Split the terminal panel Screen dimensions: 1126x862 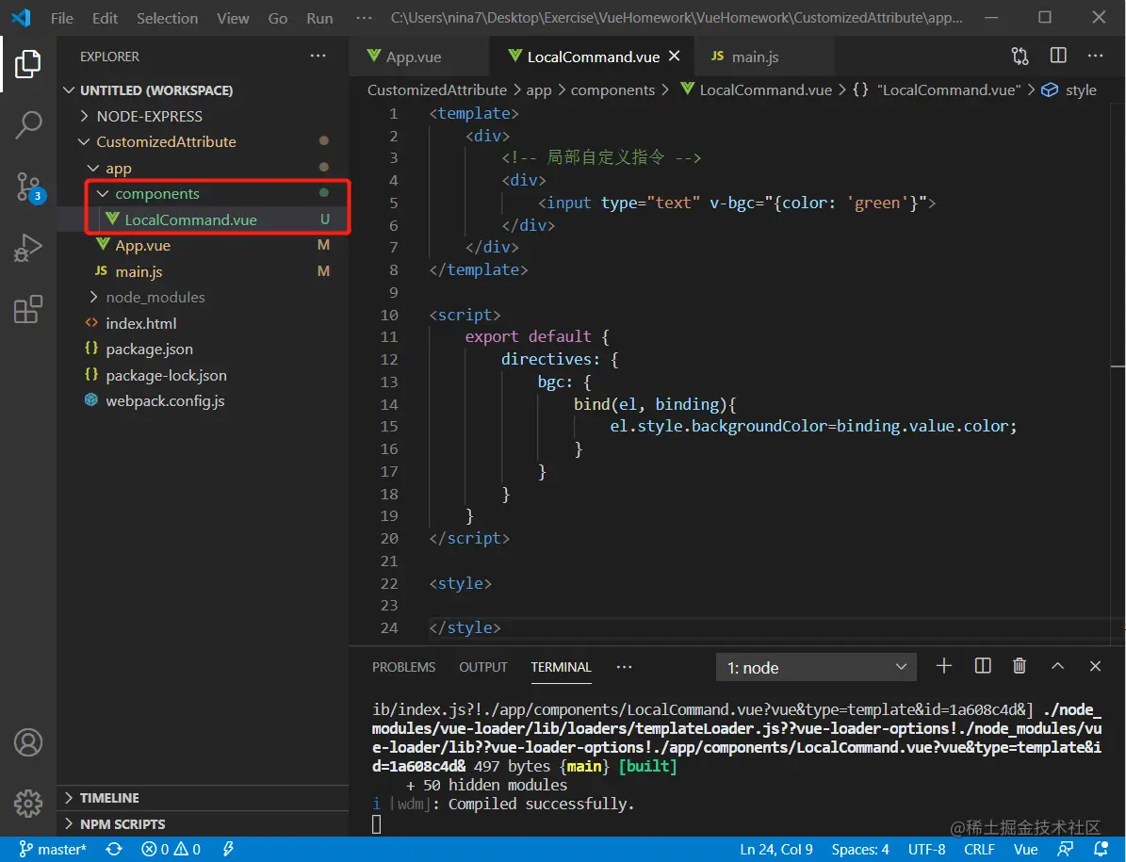tap(983, 667)
